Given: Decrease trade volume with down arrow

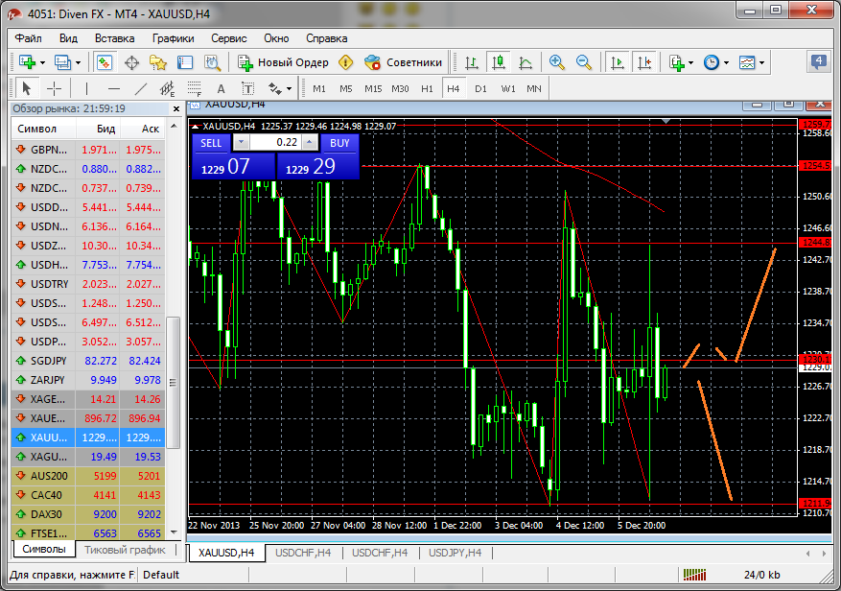Looking at the screenshot, I should pos(241,142).
